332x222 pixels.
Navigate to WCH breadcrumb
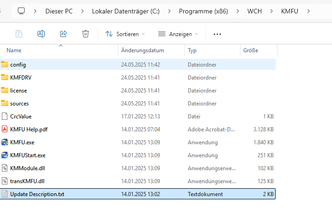pos(254,11)
